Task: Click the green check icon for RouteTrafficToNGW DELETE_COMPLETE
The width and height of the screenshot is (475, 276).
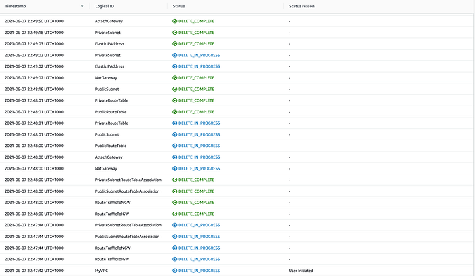Action: tap(175, 203)
